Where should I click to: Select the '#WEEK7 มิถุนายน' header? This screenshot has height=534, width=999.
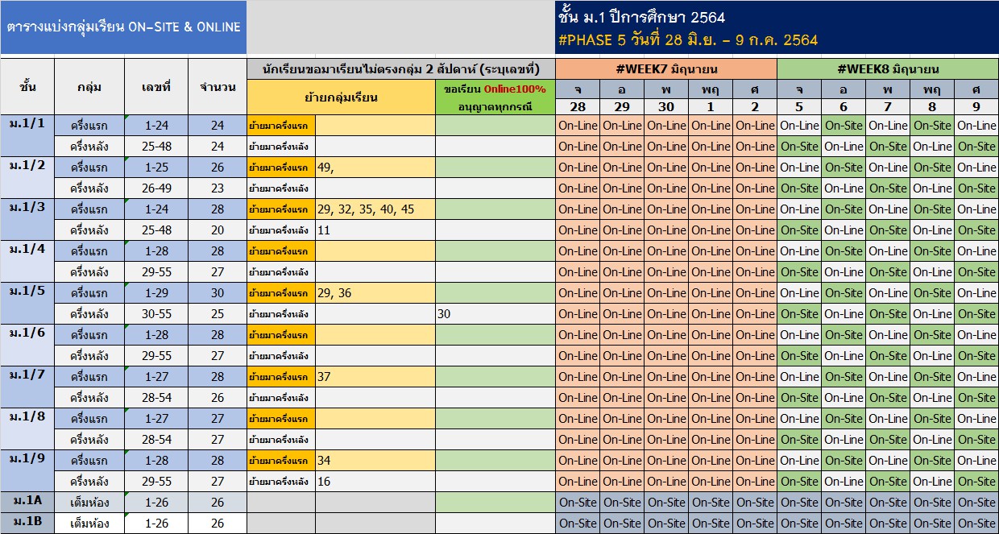pyautogui.click(x=666, y=68)
